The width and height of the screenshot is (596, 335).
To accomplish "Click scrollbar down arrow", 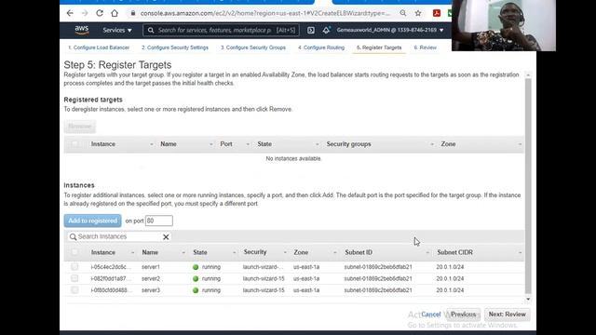I will tap(528, 300).
